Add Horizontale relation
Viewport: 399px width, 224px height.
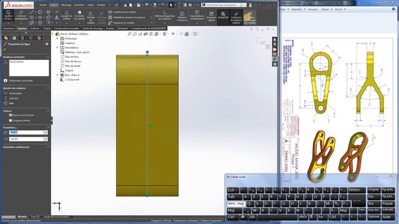pyautogui.click(x=12, y=93)
